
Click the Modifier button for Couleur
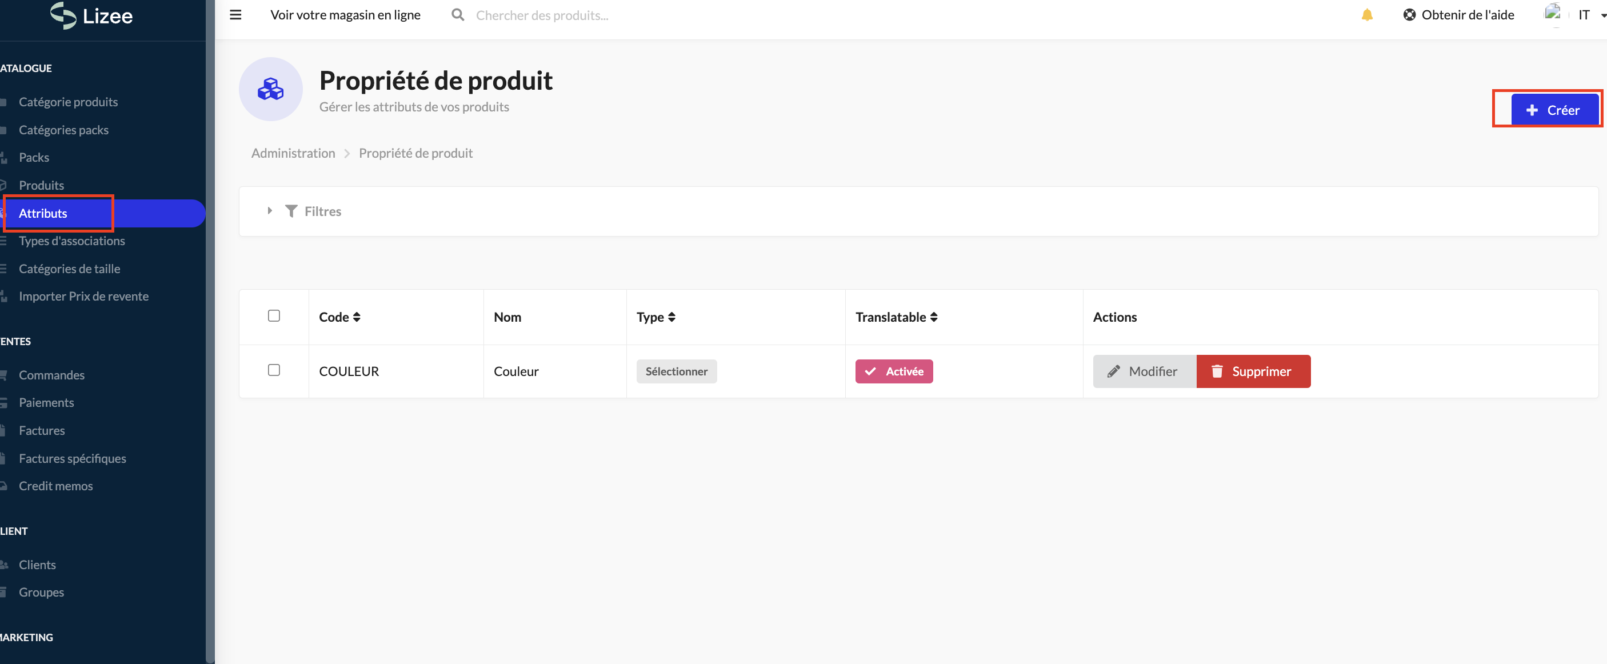coord(1144,371)
